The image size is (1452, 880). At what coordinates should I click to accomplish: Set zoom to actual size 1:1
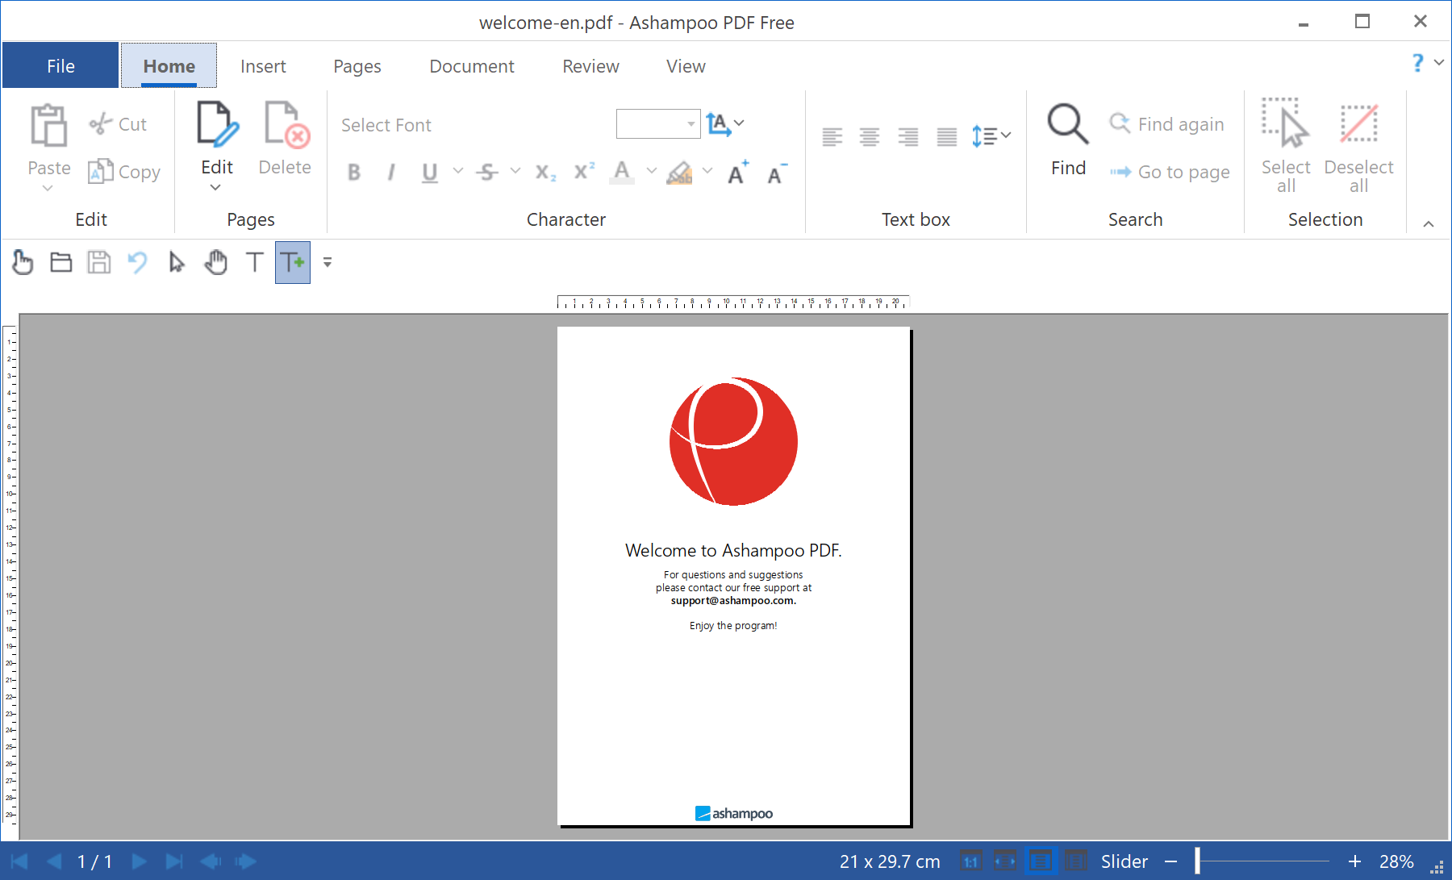[x=970, y=861]
